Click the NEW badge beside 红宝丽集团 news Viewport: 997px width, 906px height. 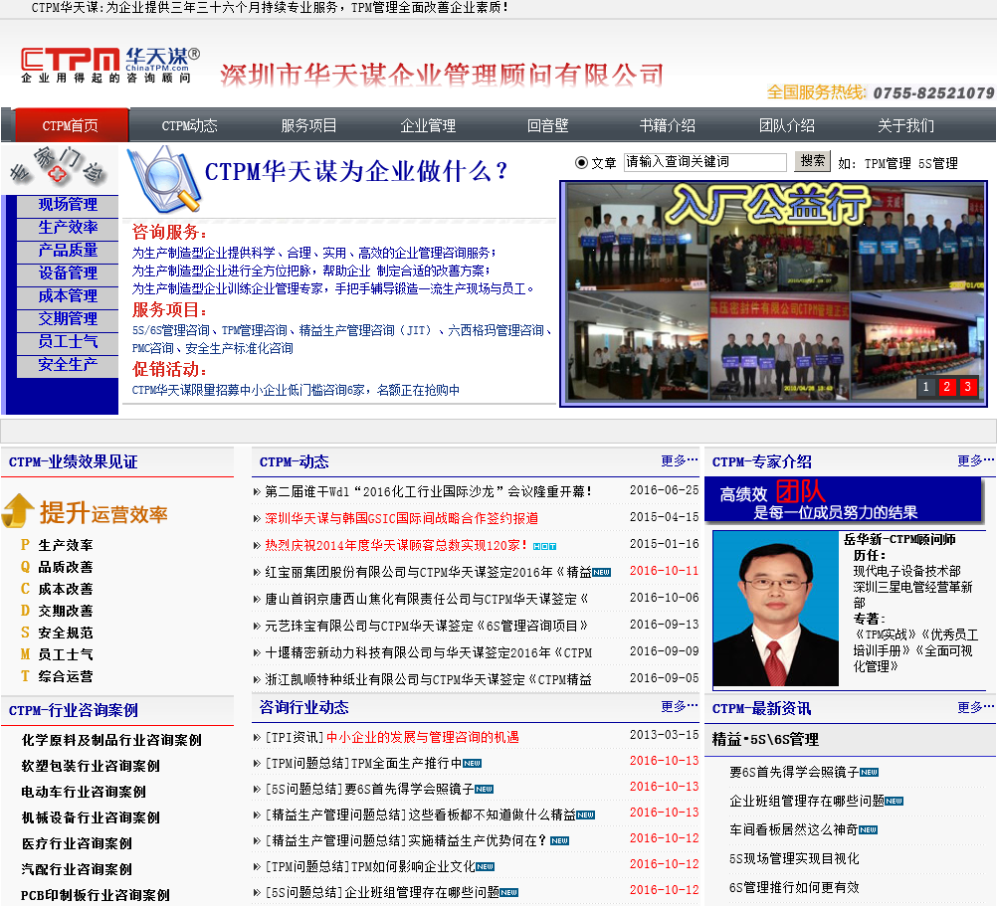(602, 573)
